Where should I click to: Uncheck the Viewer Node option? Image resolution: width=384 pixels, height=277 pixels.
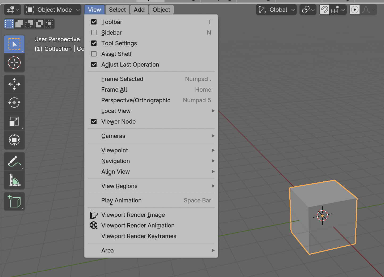94,121
